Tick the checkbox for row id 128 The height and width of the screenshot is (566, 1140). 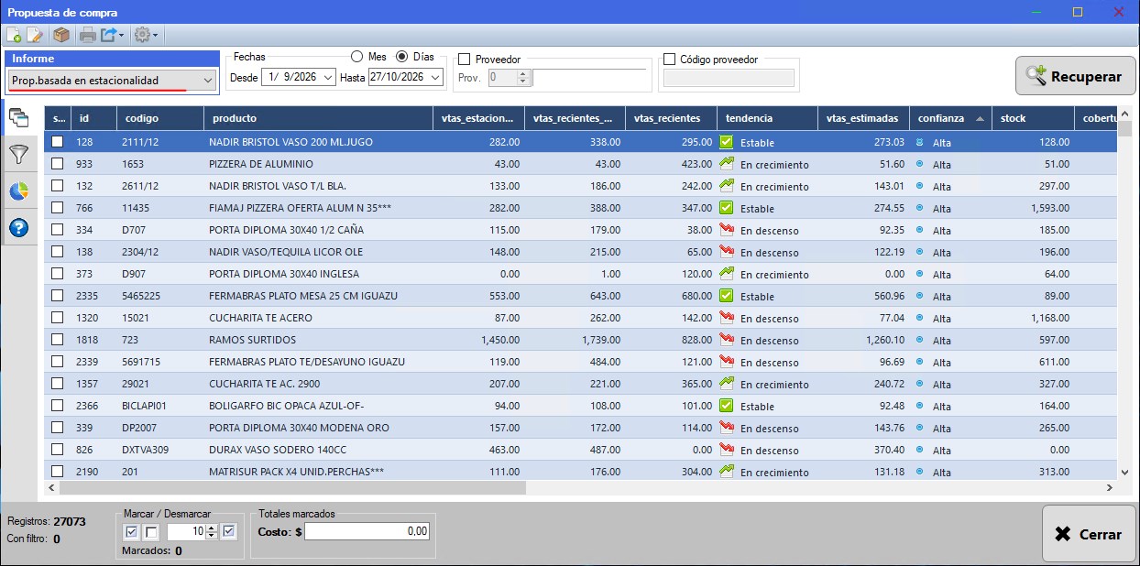click(x=58, y=142)
